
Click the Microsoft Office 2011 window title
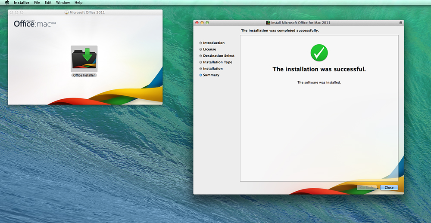[x=87, y=12]
